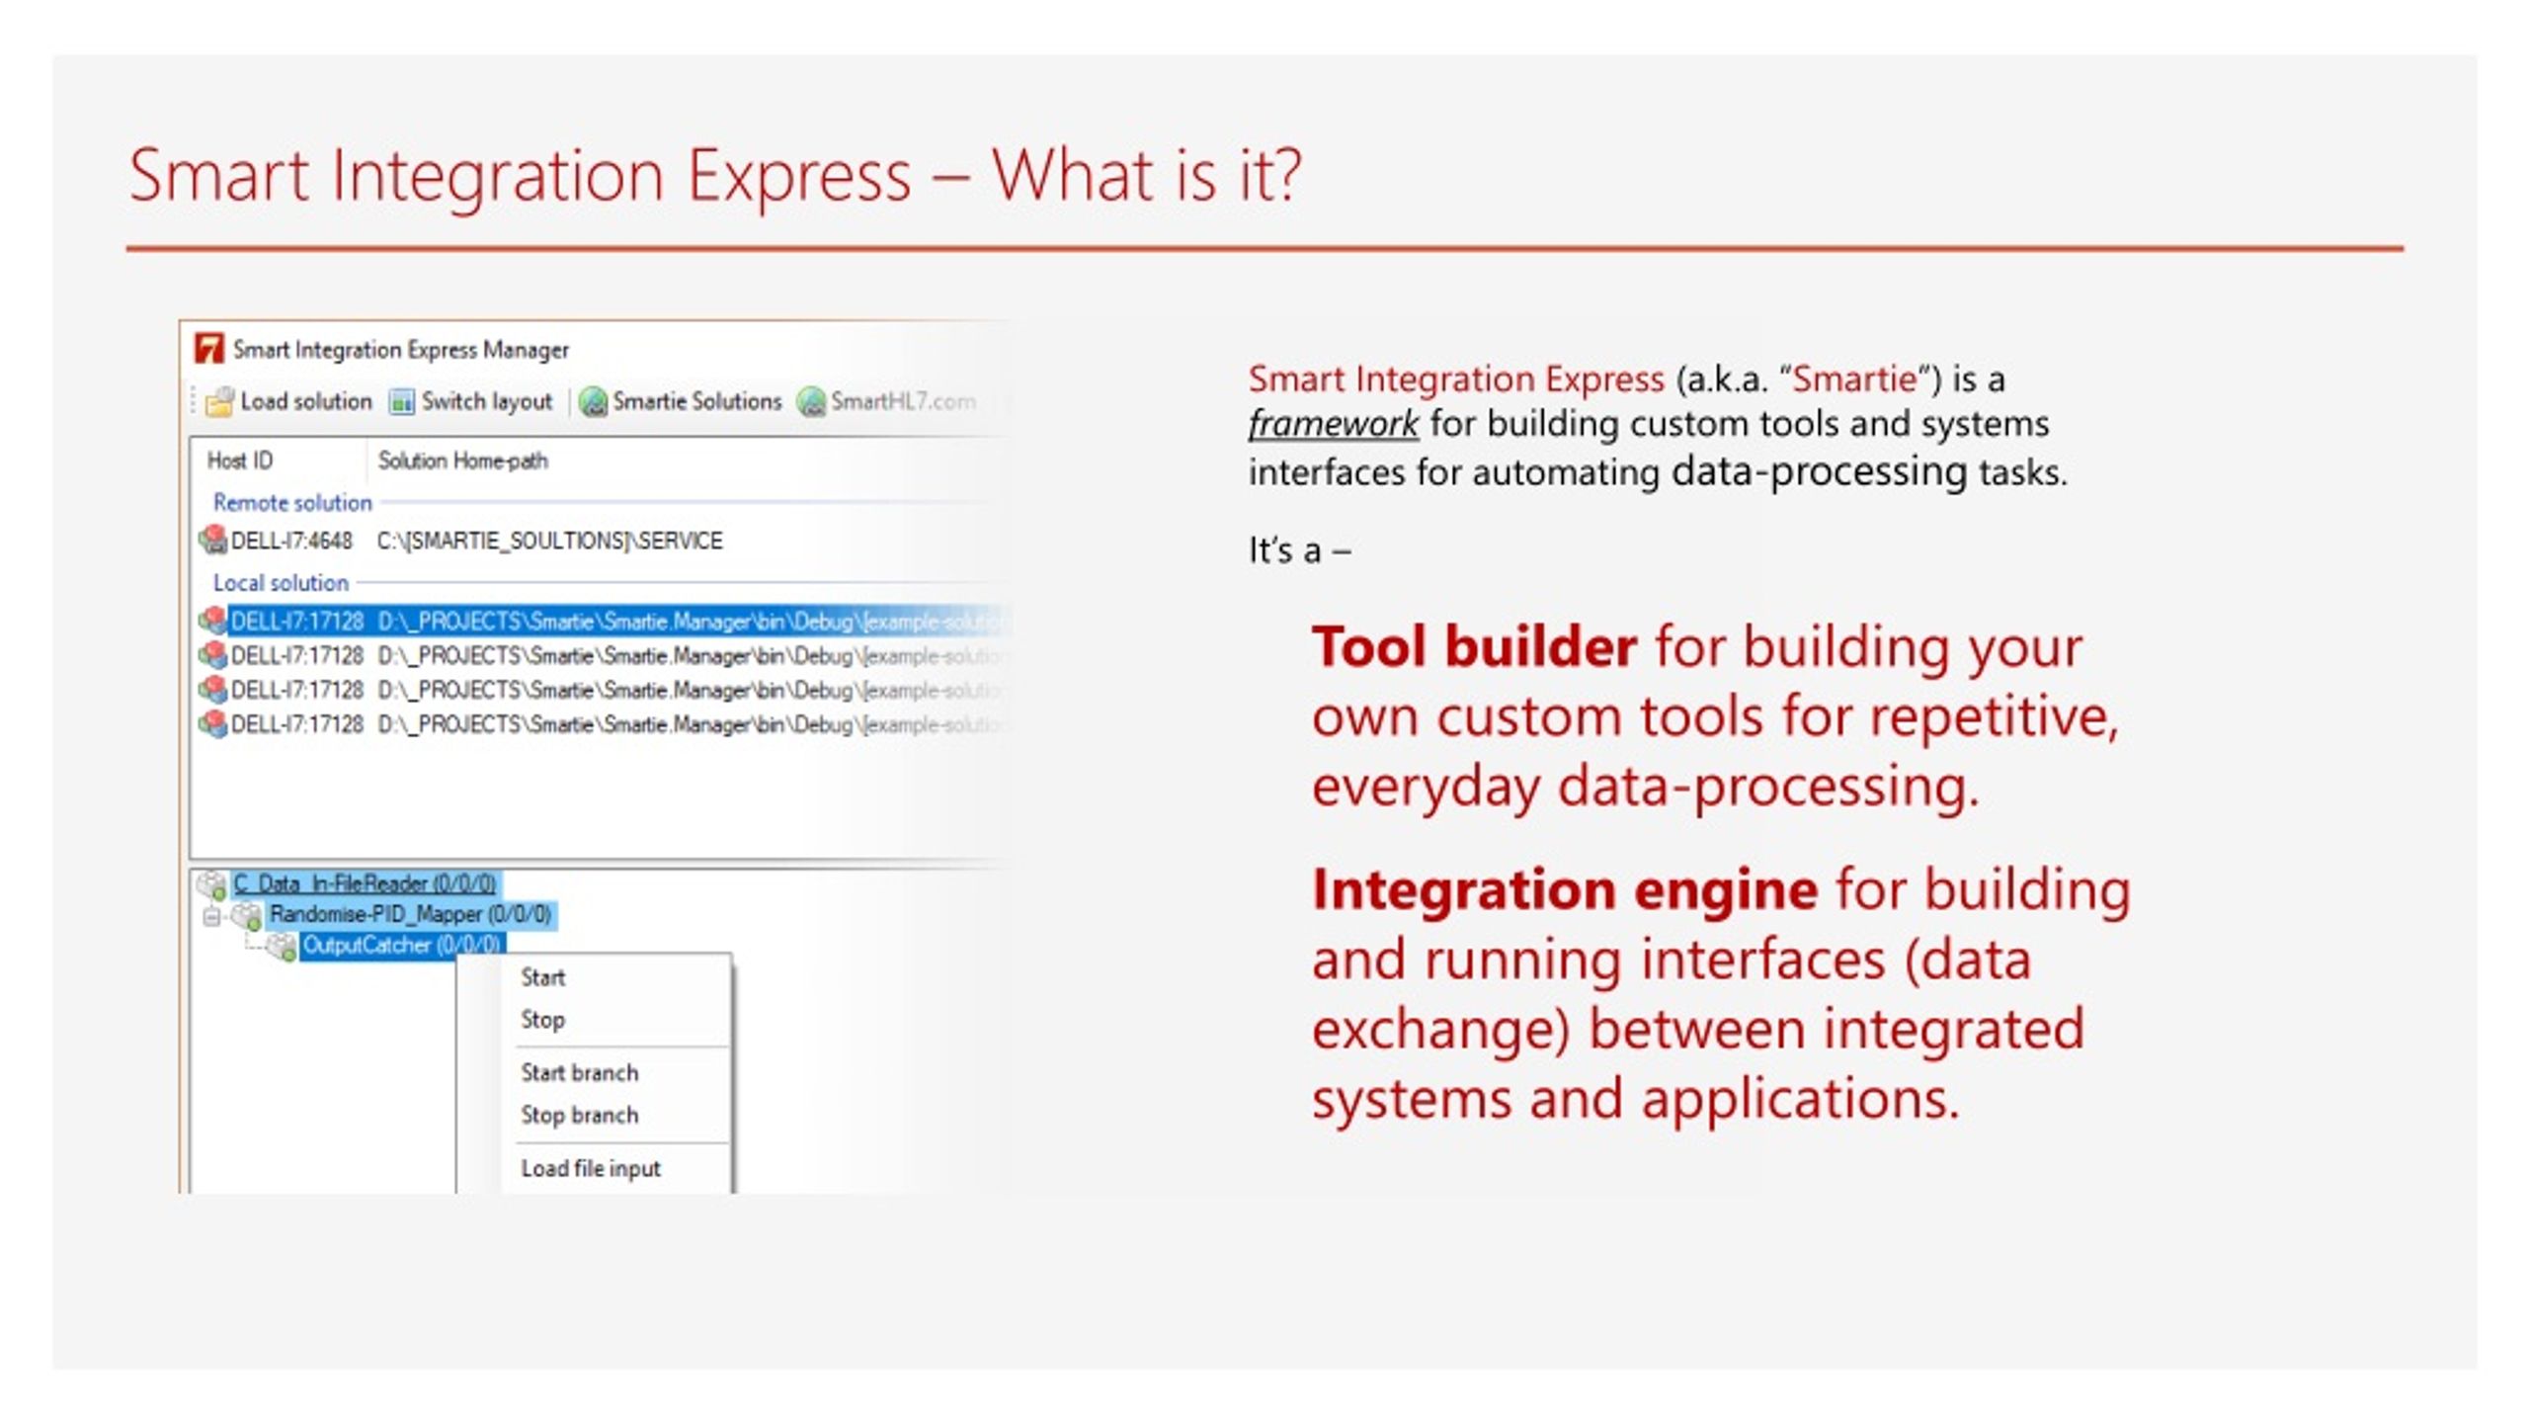Click the bold Tool builder text
This screenshot has width=2529, height=1423.
[1474, 647]
